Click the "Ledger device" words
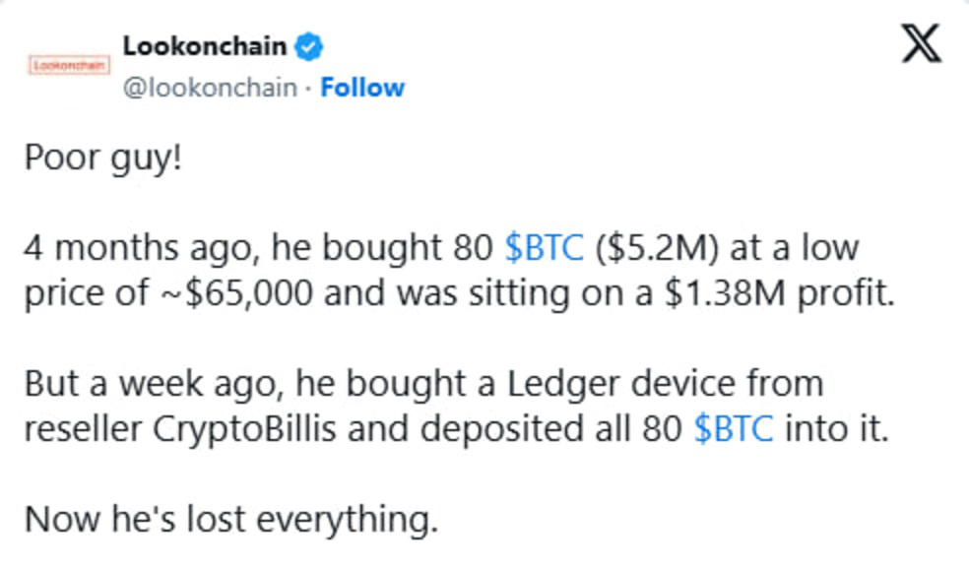 (621, 384)
